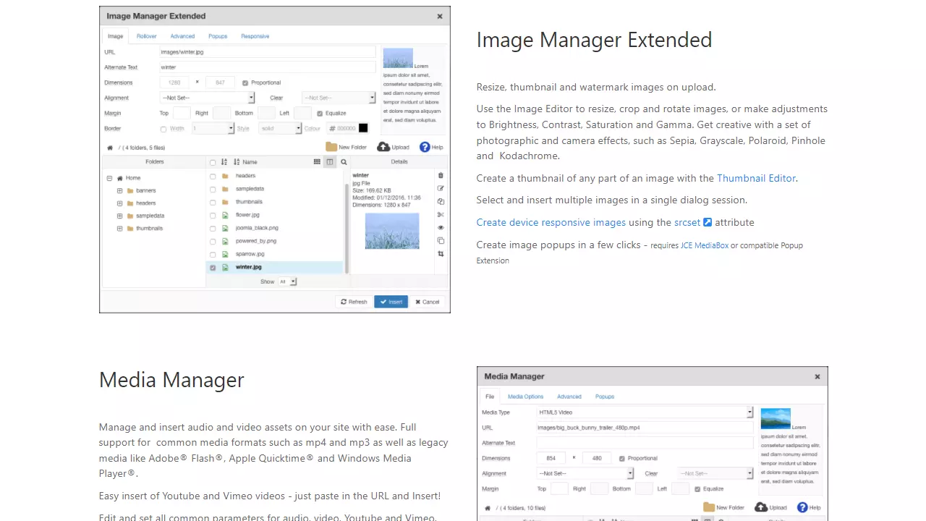
Task: Open the Border Width dropdown
Action: click(213, 128)
